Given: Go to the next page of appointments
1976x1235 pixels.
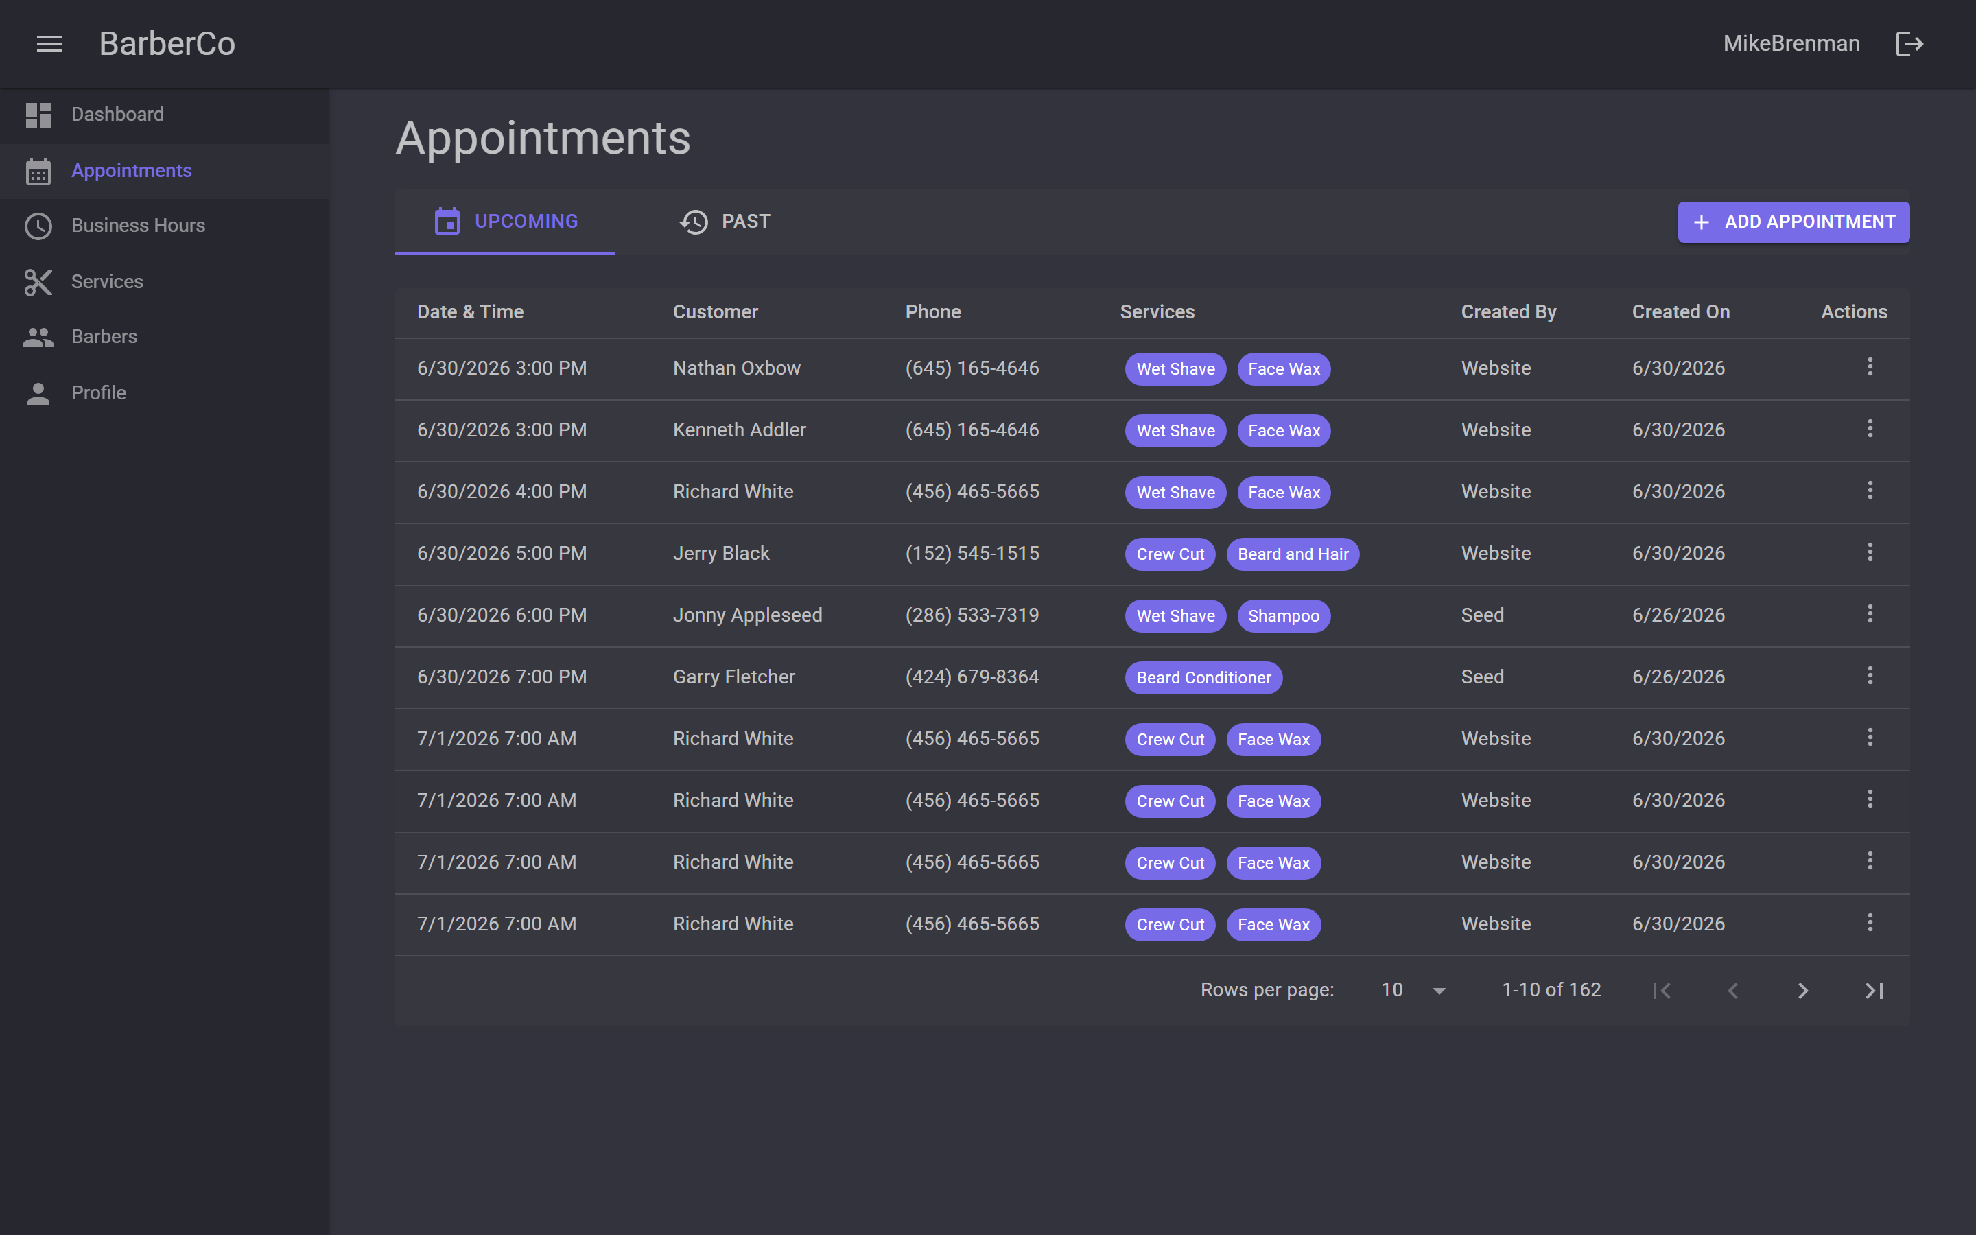Looking at the screenshot, I should [1803, 991].
